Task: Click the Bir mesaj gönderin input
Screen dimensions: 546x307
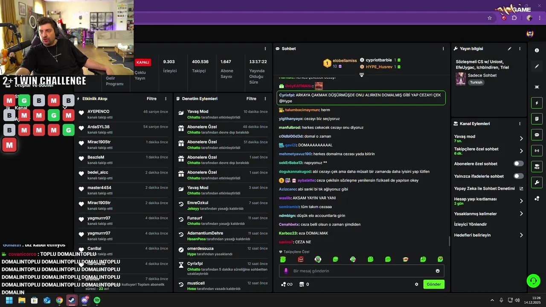Action: pos(362,271)
